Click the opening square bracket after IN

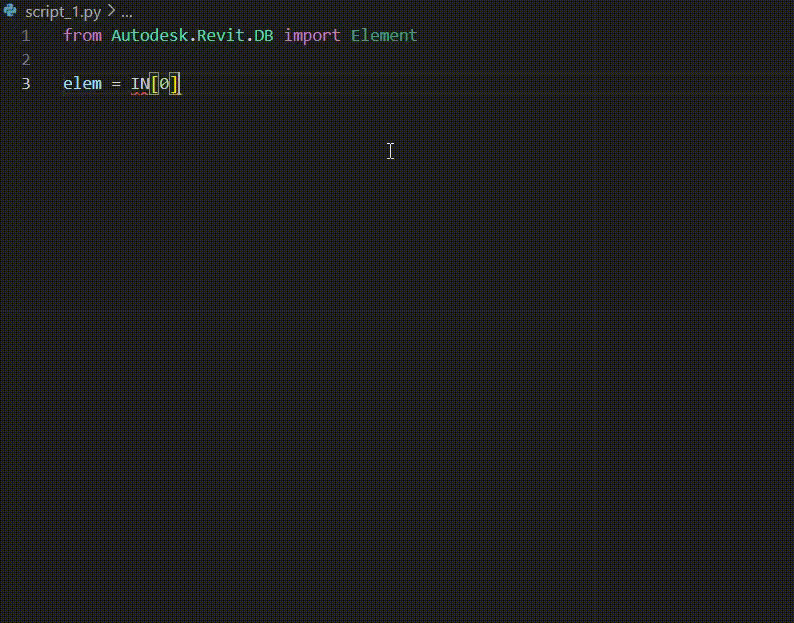[x=155, y=84]
